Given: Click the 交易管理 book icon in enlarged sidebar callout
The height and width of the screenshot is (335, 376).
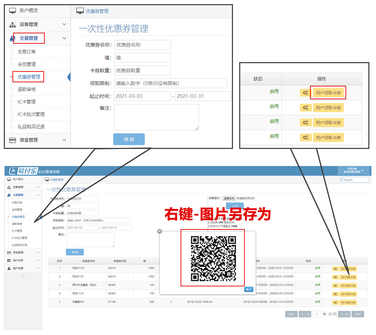Looking at the screenshot, I should (12, 39).
